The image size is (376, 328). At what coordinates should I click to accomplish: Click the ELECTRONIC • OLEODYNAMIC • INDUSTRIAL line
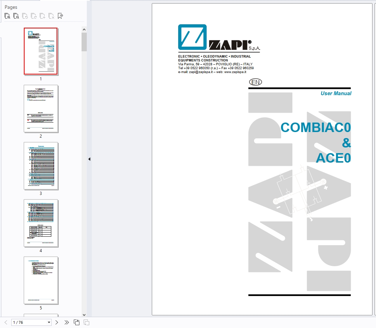point(214,57)
